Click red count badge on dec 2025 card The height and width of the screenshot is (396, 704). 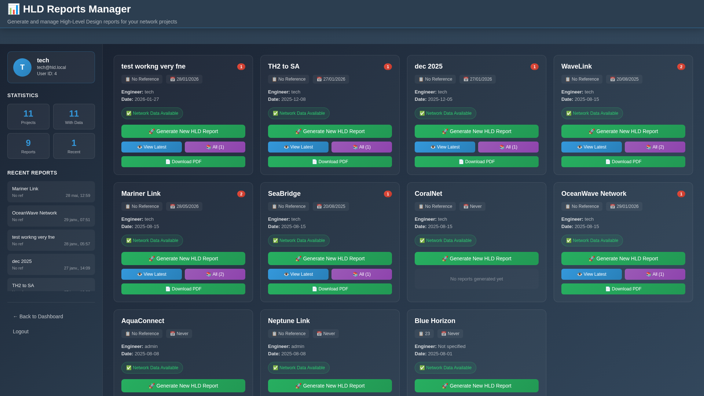click(534, 67)
